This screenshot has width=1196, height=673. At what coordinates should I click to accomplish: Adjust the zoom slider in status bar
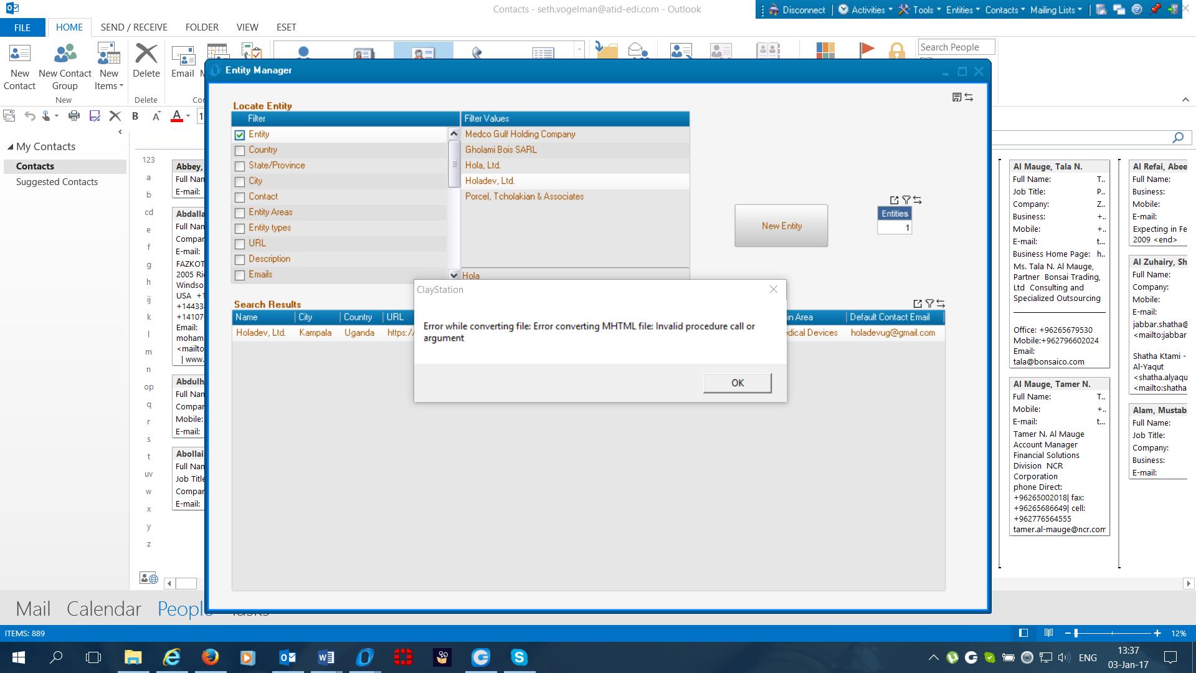click(1076, 633)
